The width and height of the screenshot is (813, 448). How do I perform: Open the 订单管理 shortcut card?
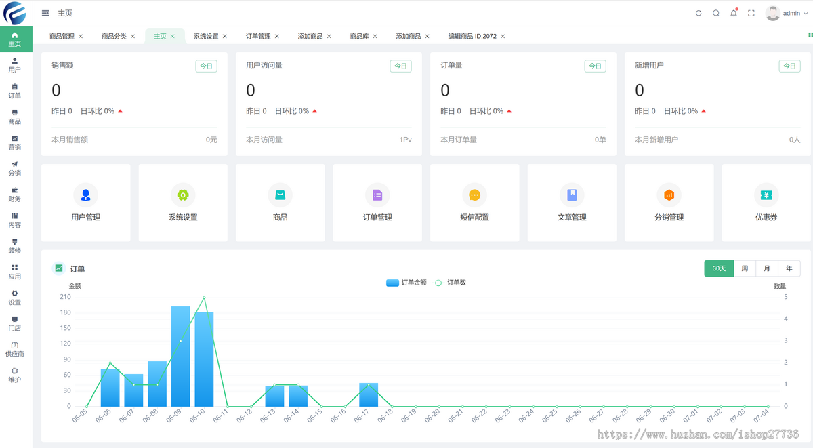[x=377, y=203]
